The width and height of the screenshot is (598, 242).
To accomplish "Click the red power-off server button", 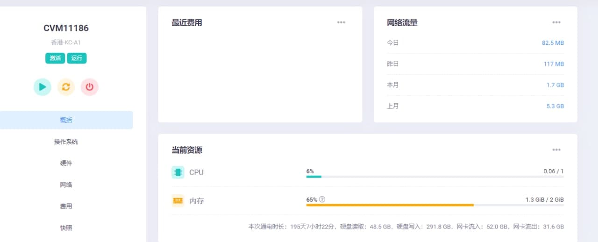I will pyautogui.click(x=90, y=87).
